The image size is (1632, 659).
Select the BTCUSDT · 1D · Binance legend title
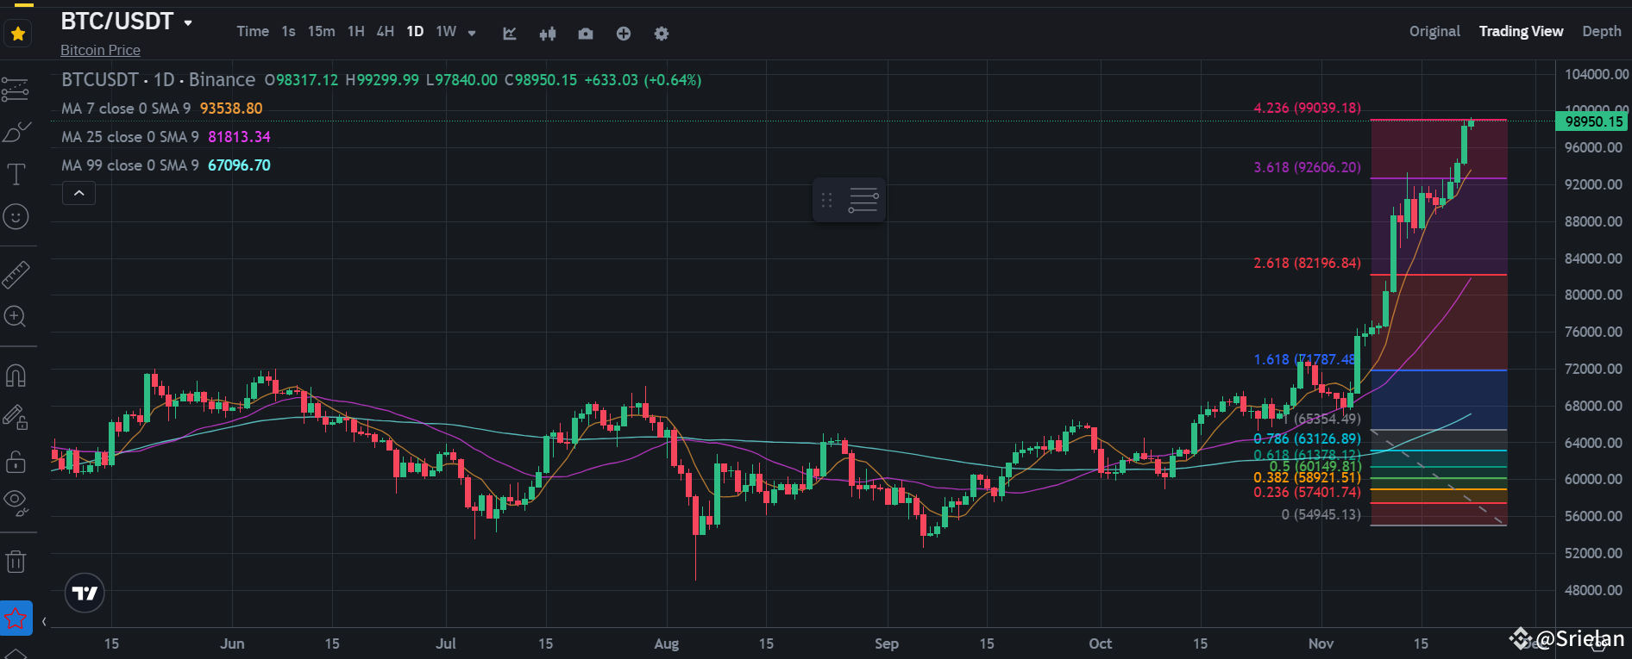pyautogui.click(x=159, y=80)
